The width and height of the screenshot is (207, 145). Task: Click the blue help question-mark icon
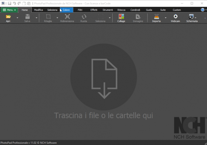point(203,10)
